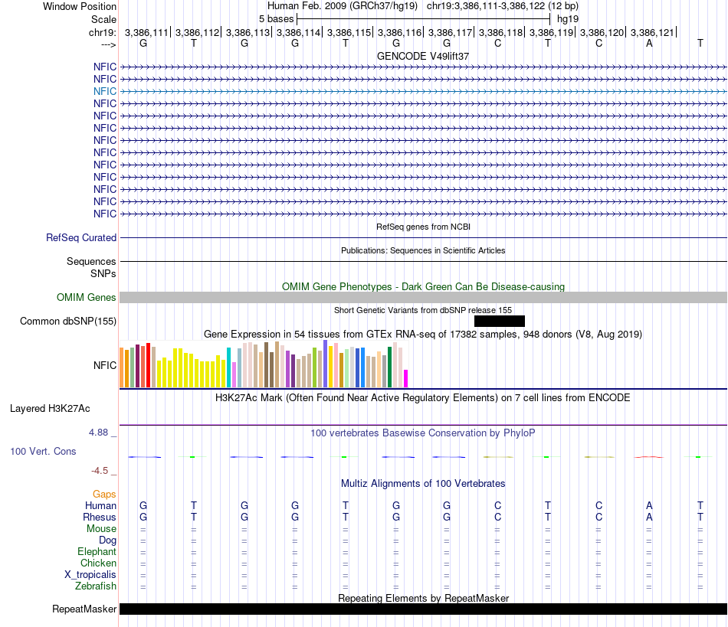The height and width of the screenshot is (627, 728).
Task: Click the black RepeatMasker bar
Action: click(x=424, y=609)
